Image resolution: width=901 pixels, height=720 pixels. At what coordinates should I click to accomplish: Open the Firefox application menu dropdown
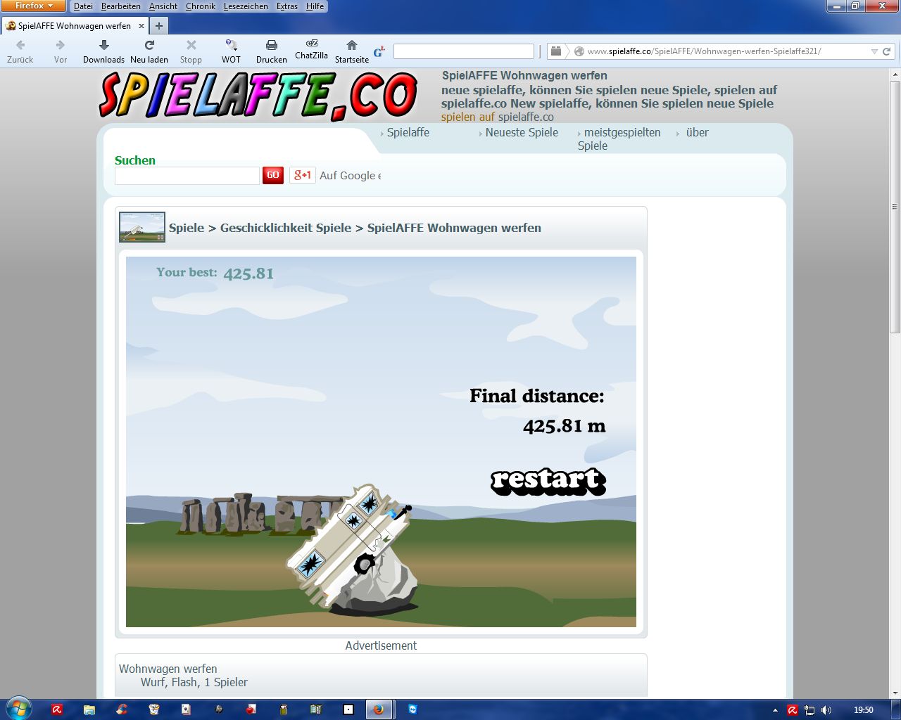[33, 6]
